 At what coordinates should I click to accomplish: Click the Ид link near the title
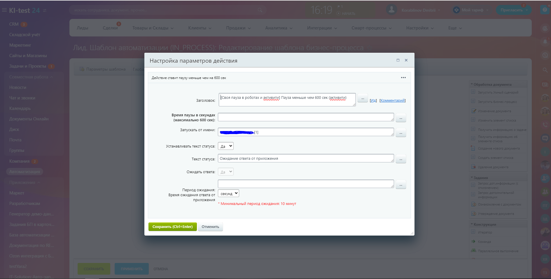(x=373, y=101)
